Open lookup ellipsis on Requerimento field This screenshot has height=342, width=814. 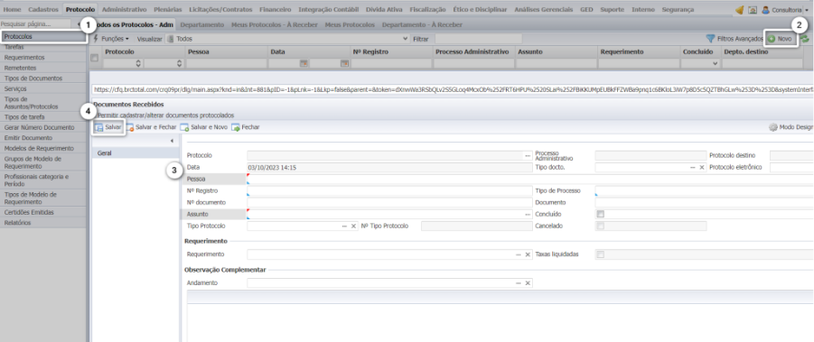[519, 254]
